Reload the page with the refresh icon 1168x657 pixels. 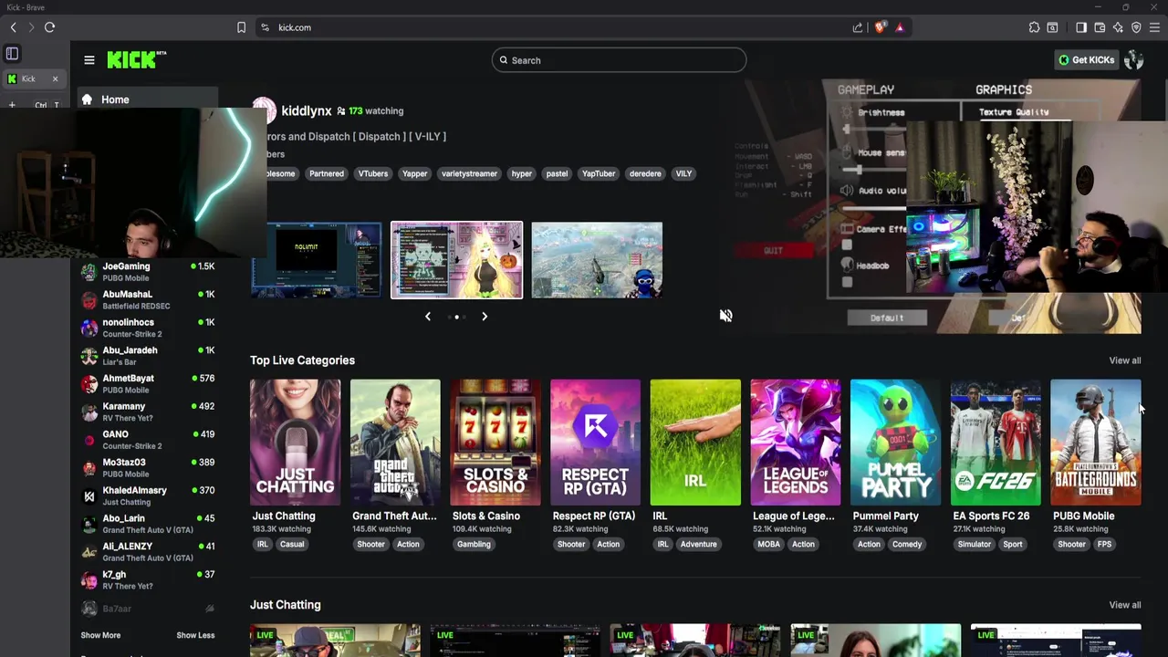coord(49,27)
